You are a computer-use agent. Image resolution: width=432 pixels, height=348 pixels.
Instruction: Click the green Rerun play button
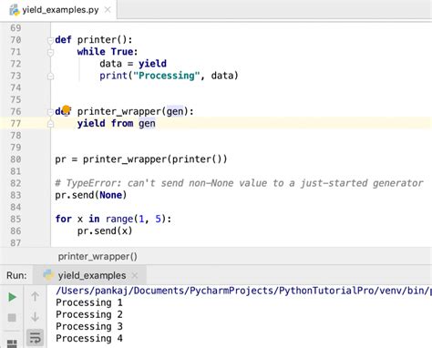tap(12, 297)
